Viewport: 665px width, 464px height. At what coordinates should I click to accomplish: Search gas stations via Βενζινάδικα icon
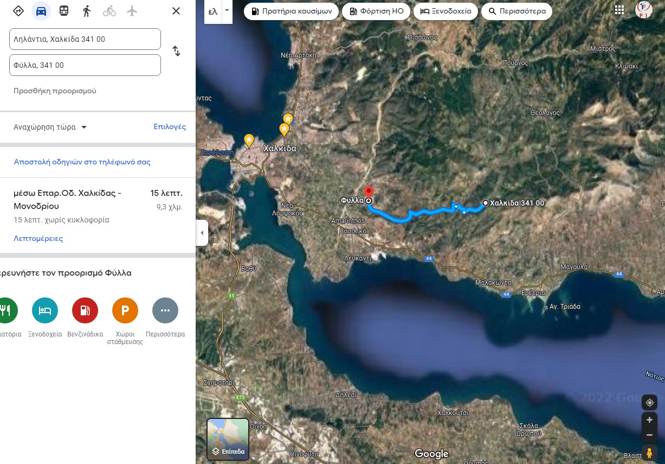85,310
